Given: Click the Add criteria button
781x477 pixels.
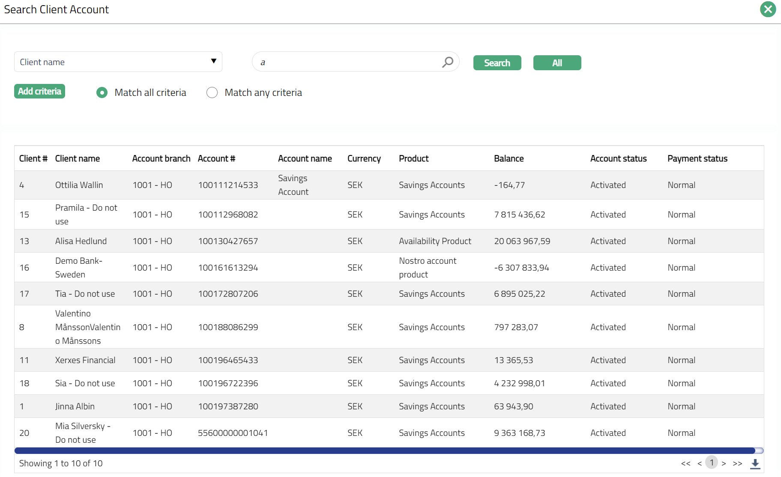Looking at the screenshot, I should pyautogui.click(x=39, y=91).
